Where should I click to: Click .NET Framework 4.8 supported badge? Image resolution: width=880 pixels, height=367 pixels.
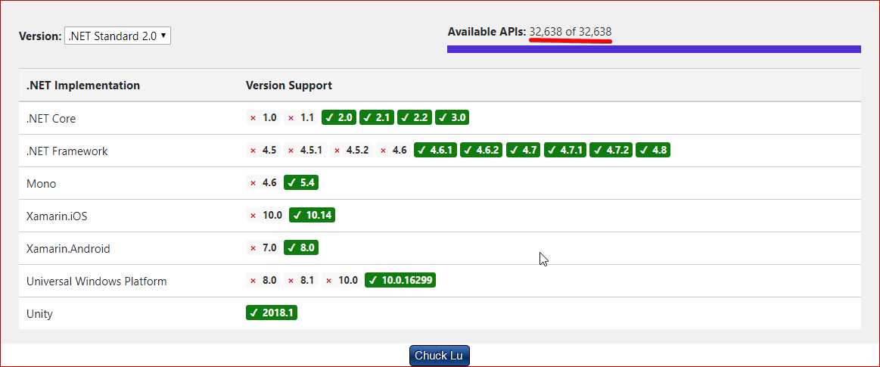pos(653,151)
